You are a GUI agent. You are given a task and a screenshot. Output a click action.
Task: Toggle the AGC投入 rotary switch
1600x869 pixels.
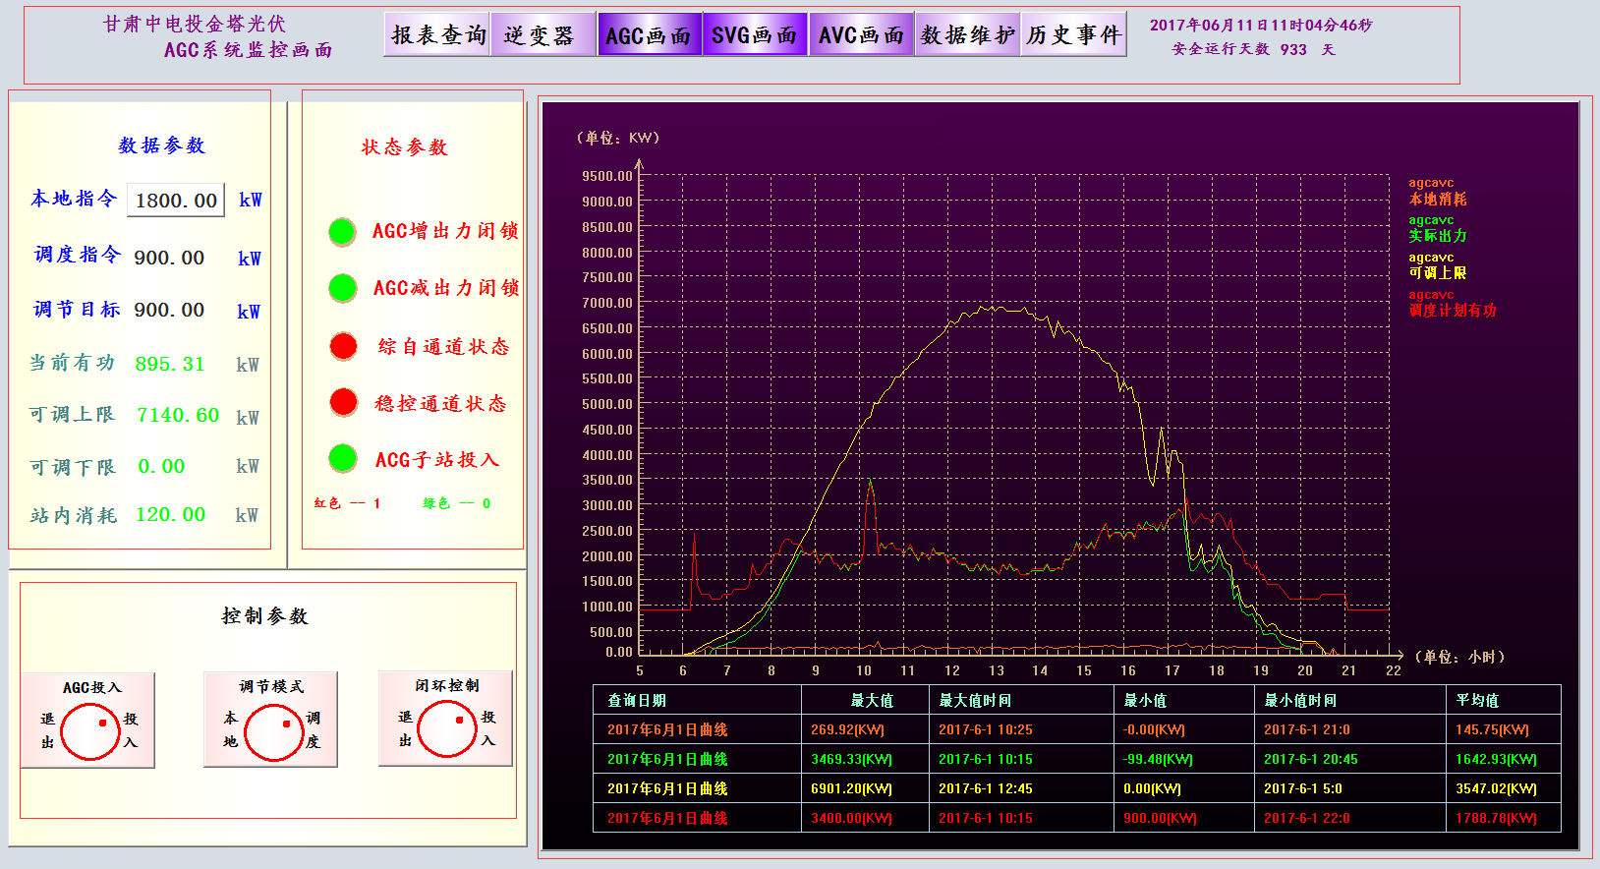(x=89, y=731)
